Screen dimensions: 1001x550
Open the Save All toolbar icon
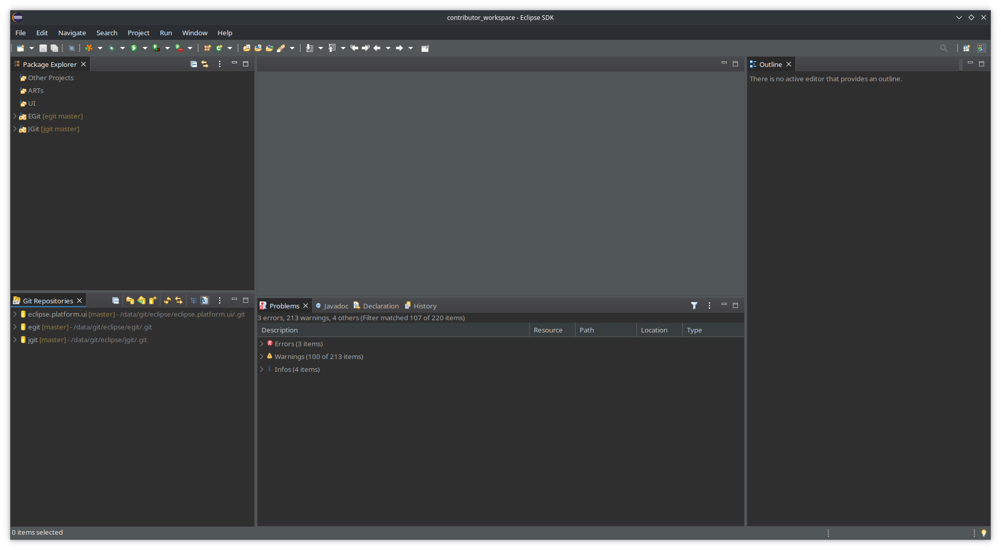(55, 48)
